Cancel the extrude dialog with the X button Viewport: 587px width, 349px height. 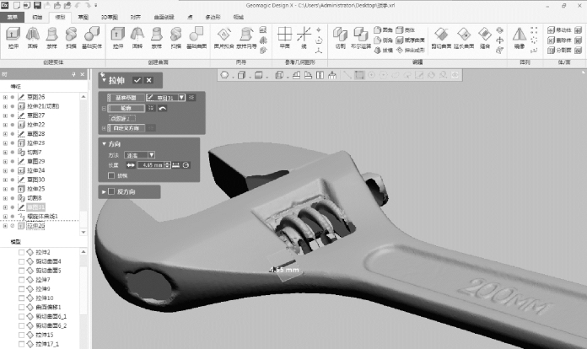148,80
